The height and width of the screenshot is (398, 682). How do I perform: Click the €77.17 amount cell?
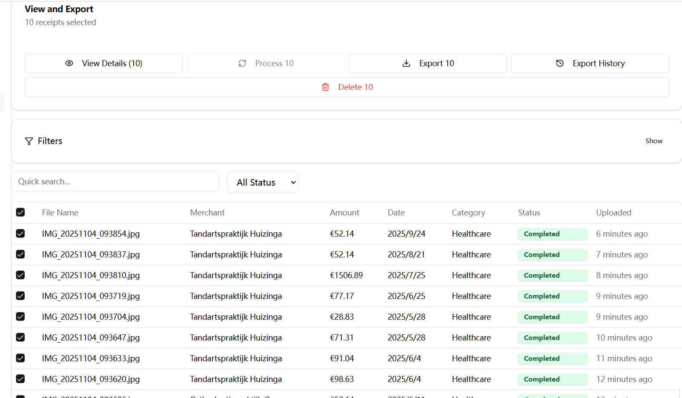pos(342,296)
